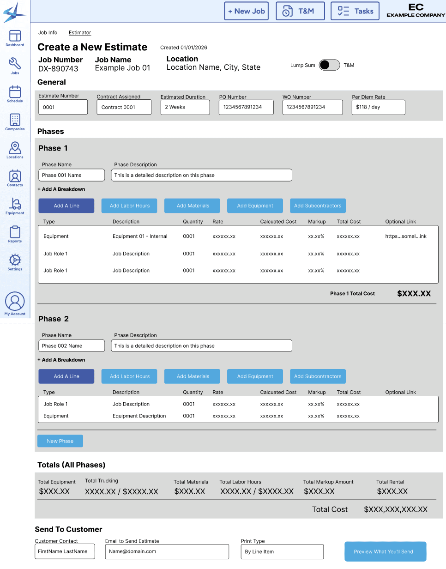
Task: Open the Customer Contact field
Action: click(x=65, y=551)
